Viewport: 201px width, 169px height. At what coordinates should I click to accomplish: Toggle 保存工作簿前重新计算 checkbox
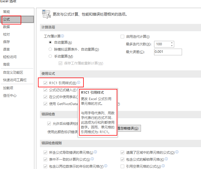(x=60, y=63)
